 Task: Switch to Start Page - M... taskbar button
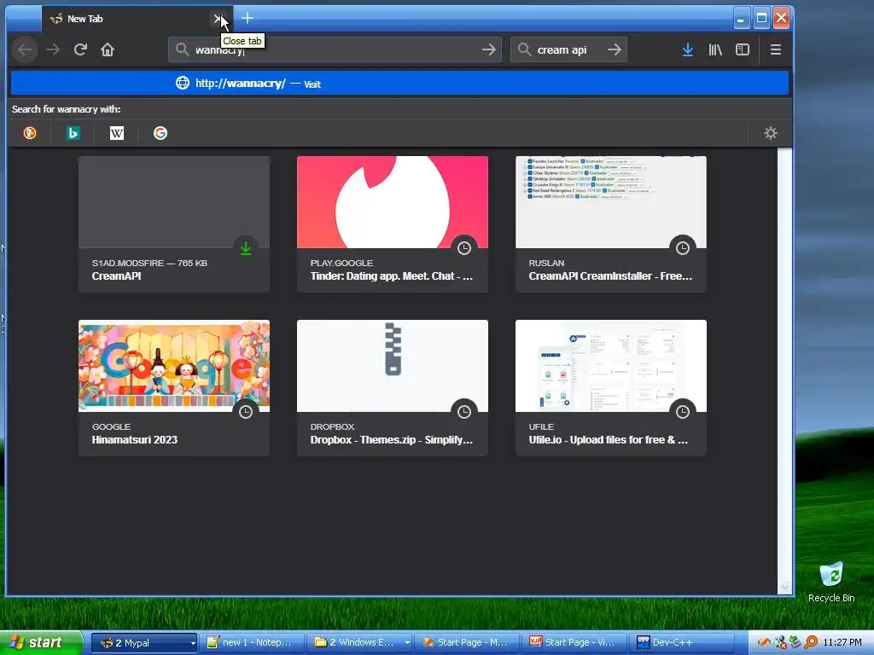click(x=467, y=643)
